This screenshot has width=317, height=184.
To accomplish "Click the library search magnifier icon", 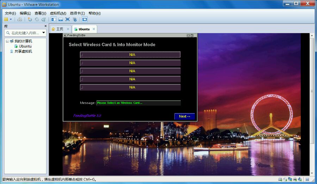I will click(x=8, y=33).
